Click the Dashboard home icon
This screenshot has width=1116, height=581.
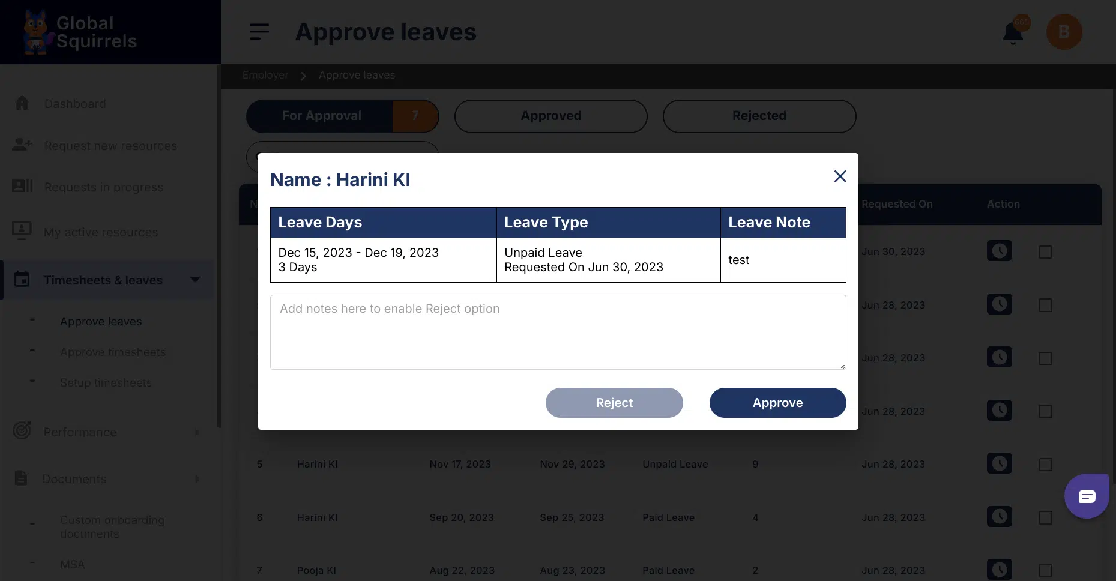pyautogui.click(x=22, y=103)
